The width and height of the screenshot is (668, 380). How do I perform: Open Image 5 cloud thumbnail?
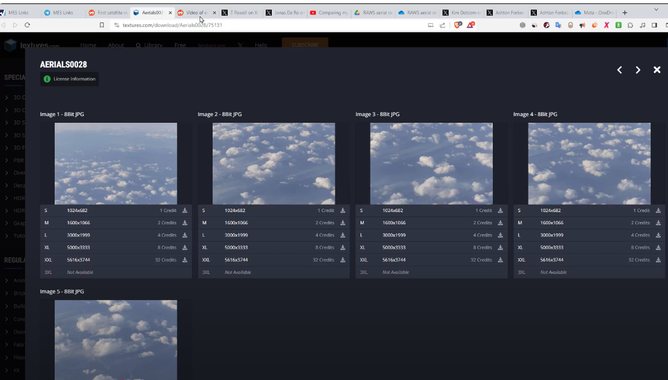(x=116, y=340)
